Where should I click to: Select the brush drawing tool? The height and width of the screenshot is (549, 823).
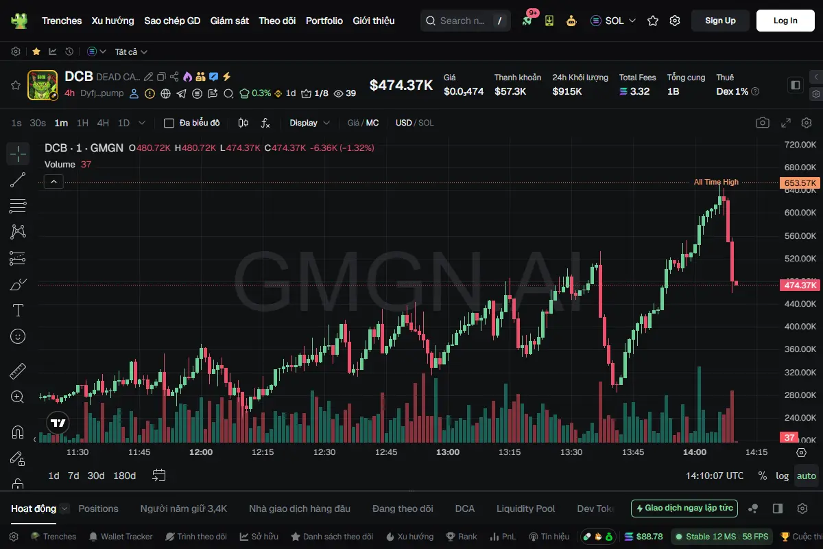[x=18, y=284]
